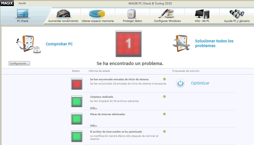Viewport: 254px width, 145px height.
Task: Click the stethoscope clipboard Comprobar PC icon
Action: point(28,44)
